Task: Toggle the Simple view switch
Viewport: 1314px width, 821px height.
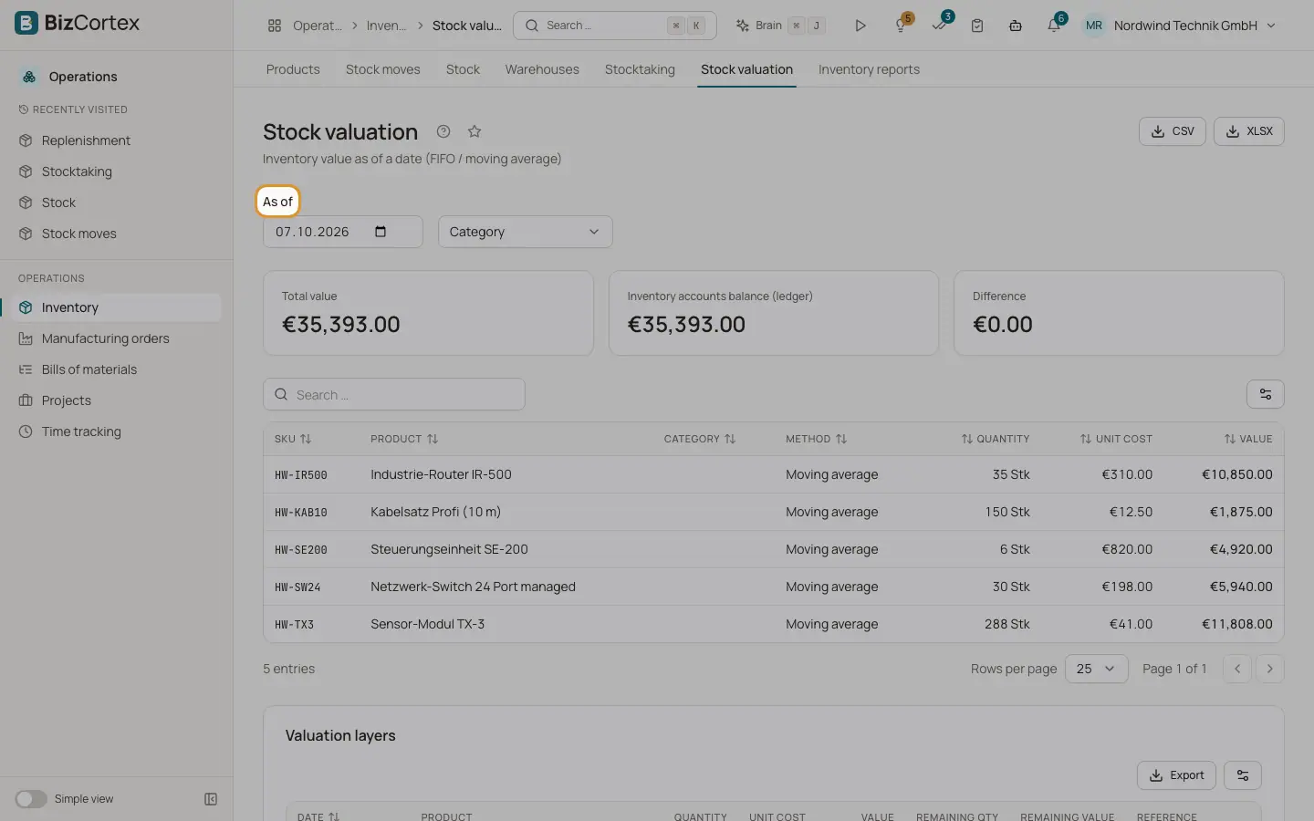Action: 31,799
